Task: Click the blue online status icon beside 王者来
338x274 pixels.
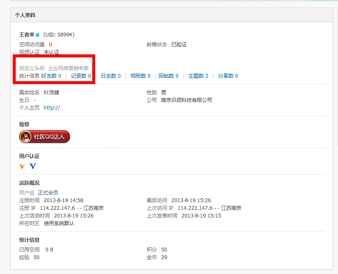Action: click(37, 35)
